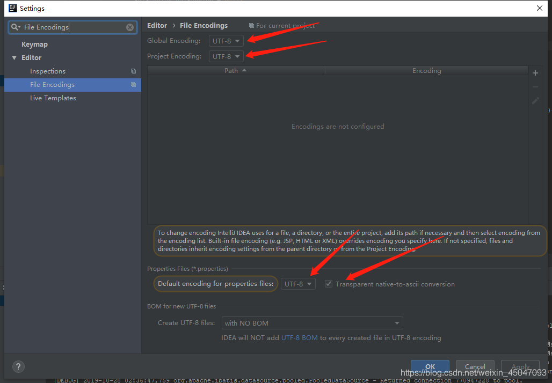Click the For current project label

click(286, 25)
